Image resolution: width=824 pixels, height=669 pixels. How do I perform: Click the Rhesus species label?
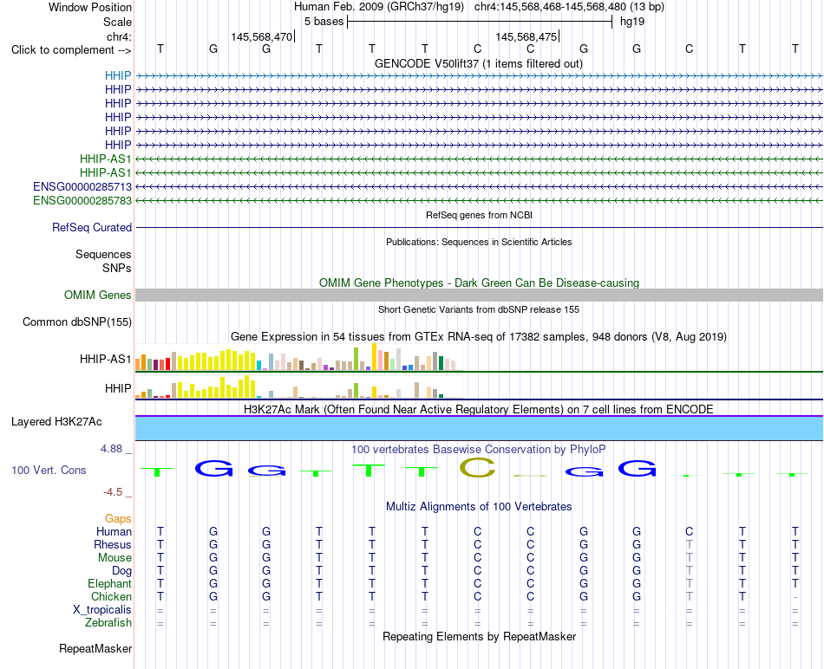[x=113, y=544]
